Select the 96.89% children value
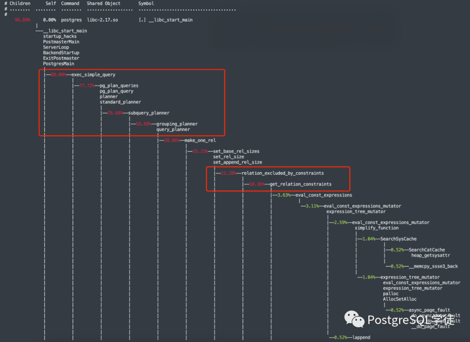Viewport: 470px width, 342px height. click(23, 20)
